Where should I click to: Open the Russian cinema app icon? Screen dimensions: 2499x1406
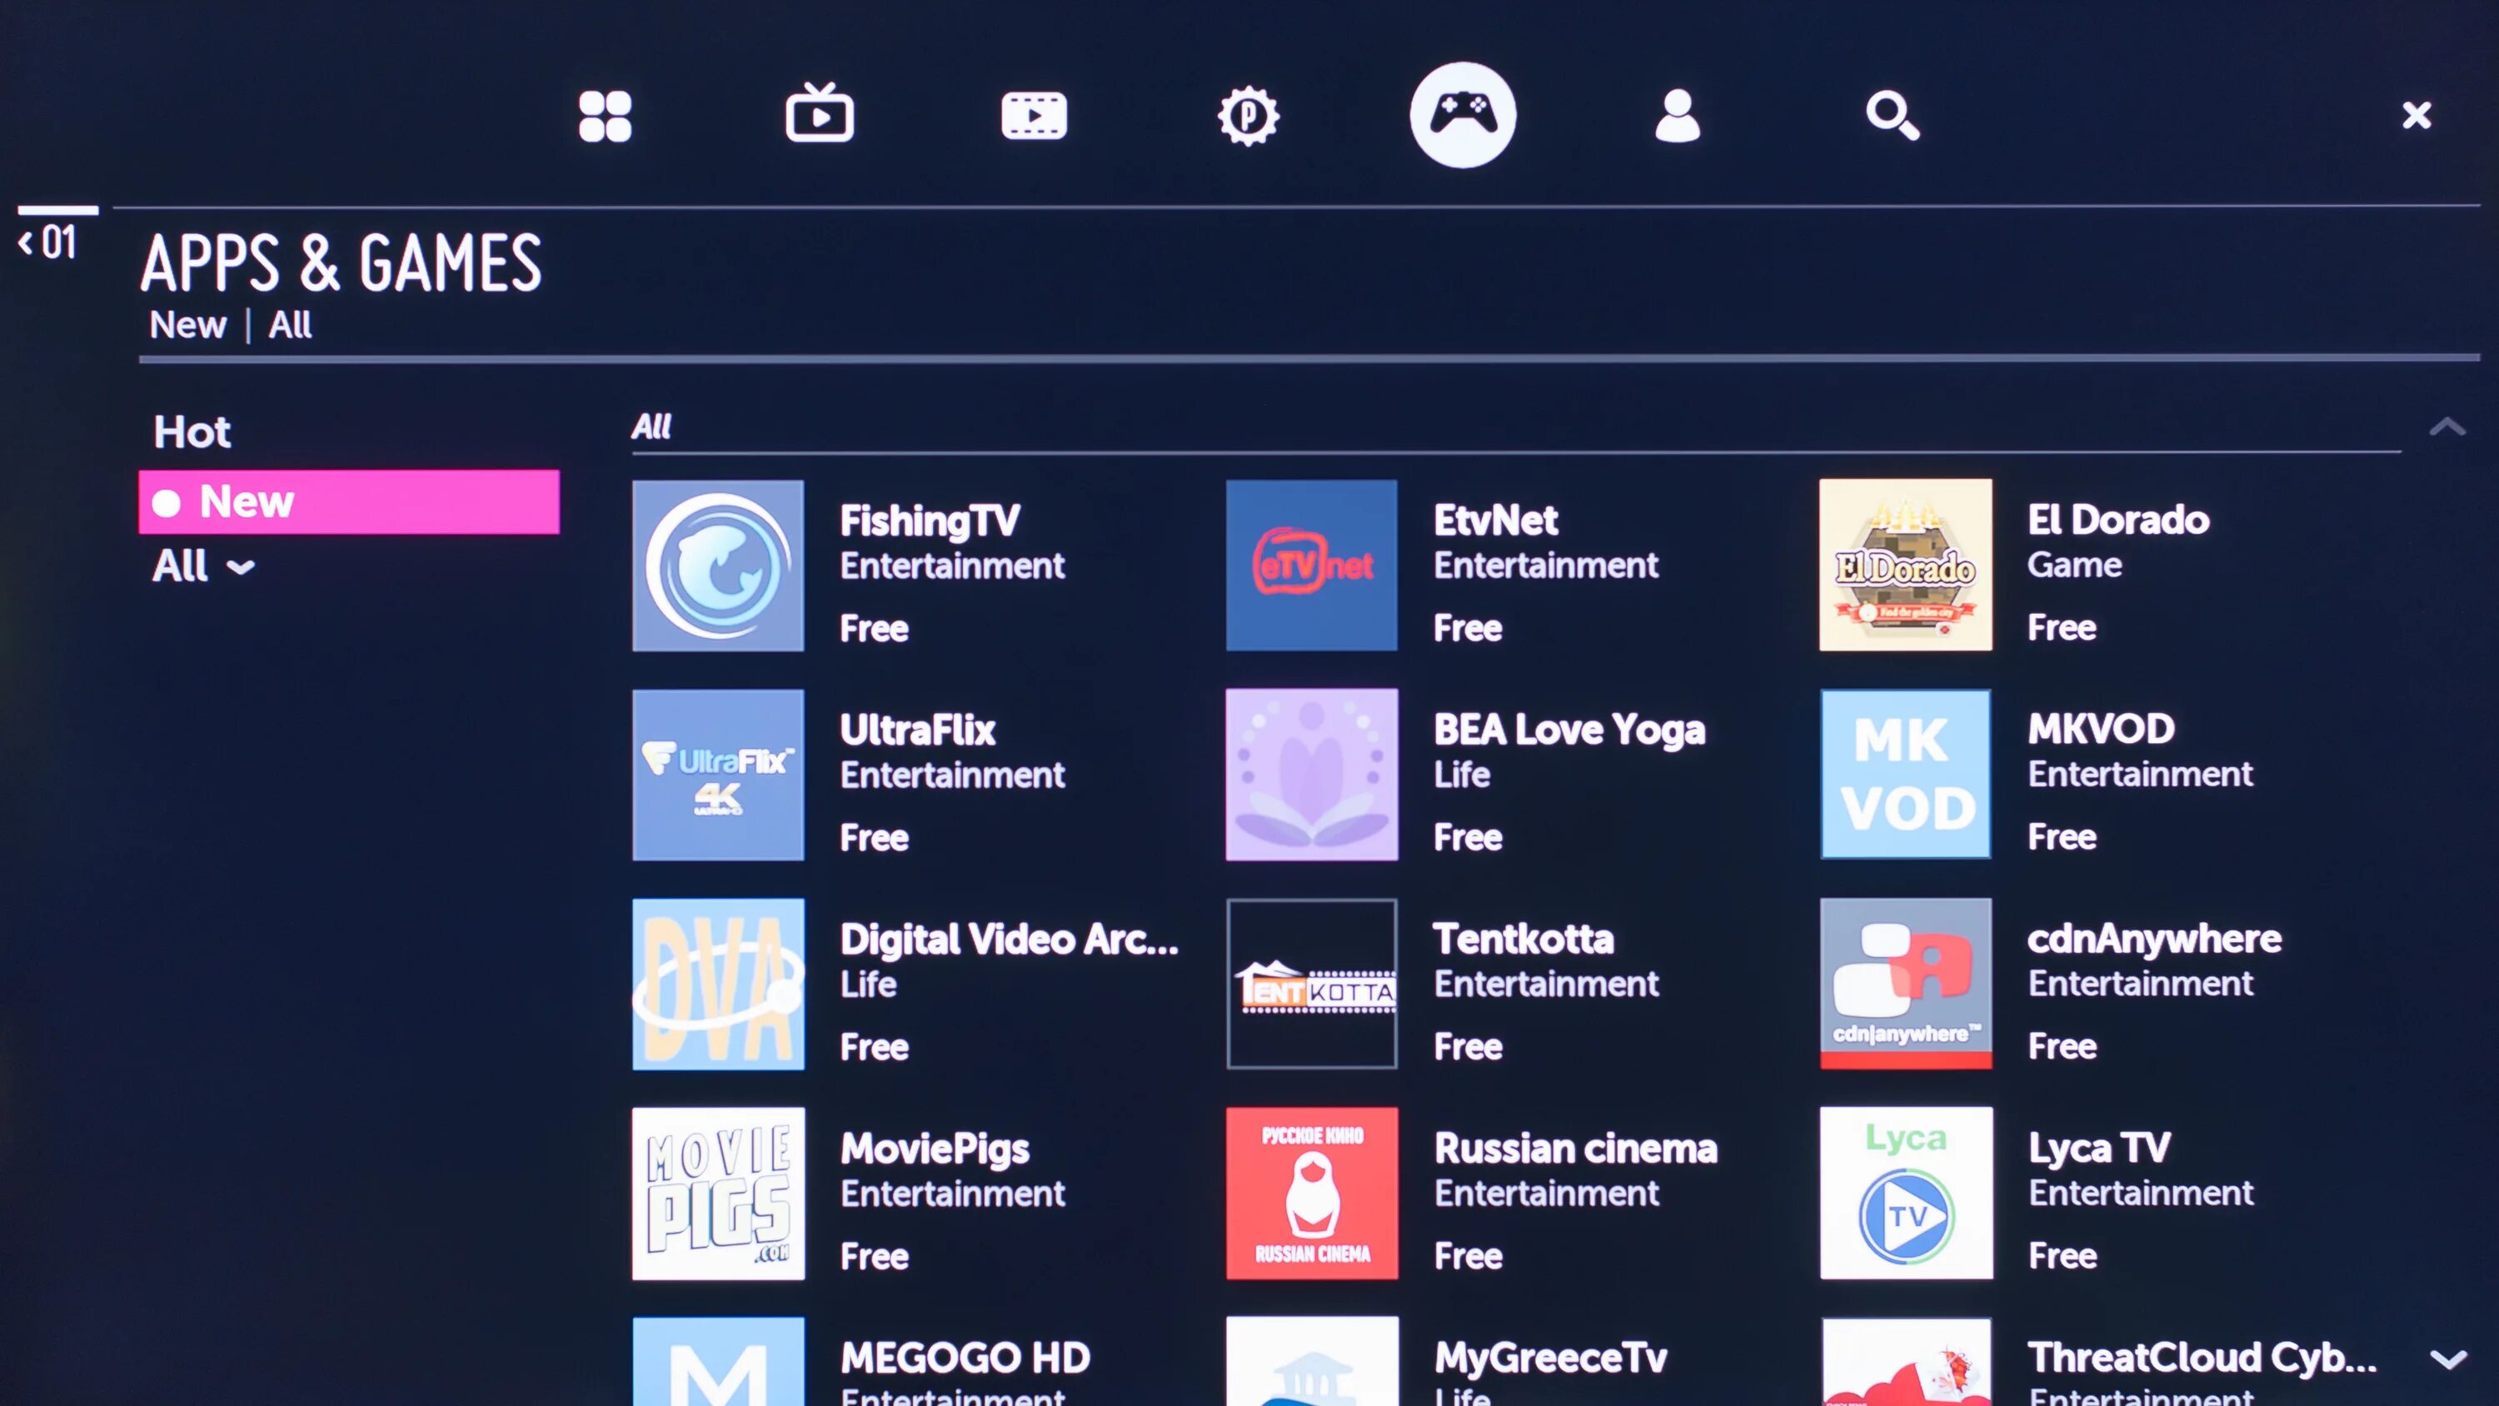pyautogui.click(x=1312, y=1194)
